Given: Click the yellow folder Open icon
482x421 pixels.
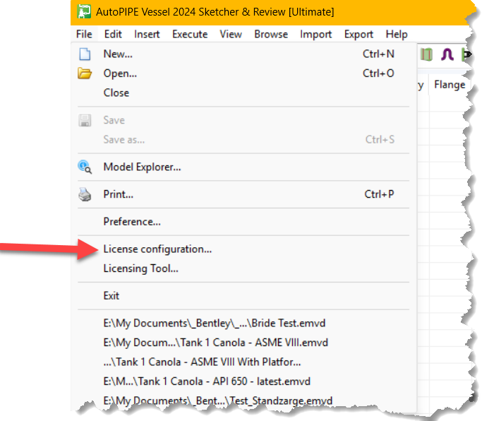Looking at the screenshot, I should 85,73.
